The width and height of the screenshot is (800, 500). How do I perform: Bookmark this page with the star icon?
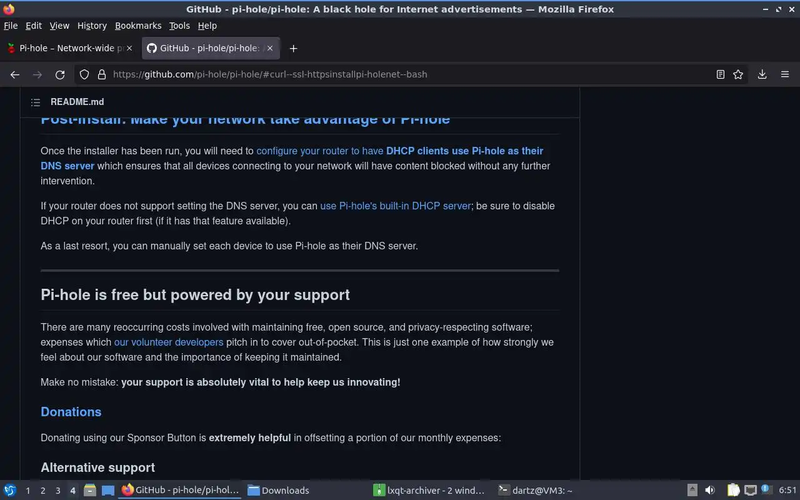(738, 74)
